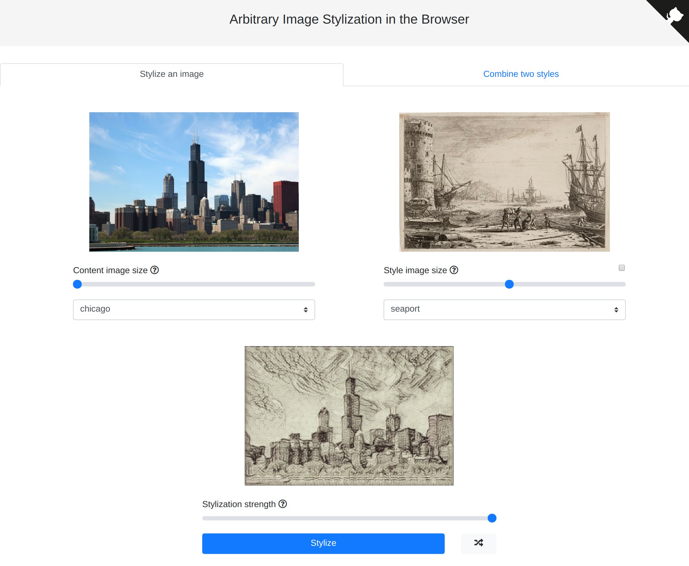Choose a different style from the seaport list

click(504, 309)
